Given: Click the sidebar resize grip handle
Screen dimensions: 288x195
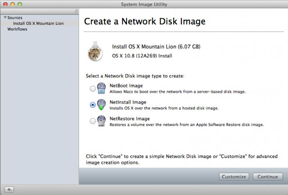Looking at the screenshot, I should (76, 11).
